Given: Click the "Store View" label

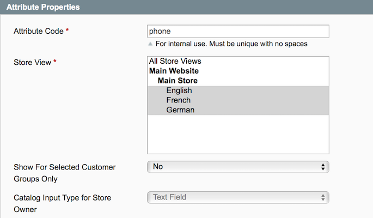Looking at the screenshot, I should click(x=32, y=63).
